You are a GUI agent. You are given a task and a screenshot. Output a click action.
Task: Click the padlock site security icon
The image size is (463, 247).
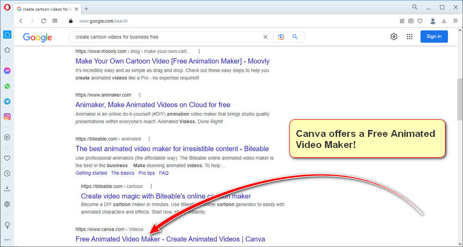(70, 21)
